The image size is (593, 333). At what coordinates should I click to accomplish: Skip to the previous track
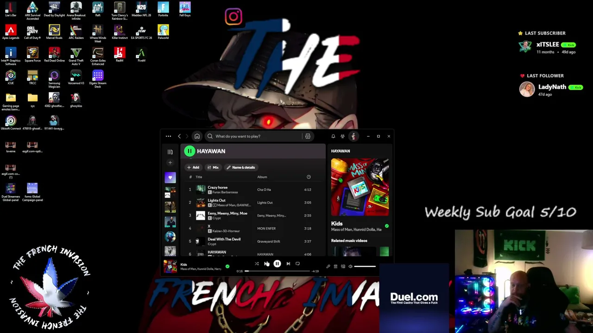point(266,264)
